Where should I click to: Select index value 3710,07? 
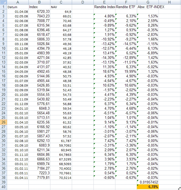[40, 62]
